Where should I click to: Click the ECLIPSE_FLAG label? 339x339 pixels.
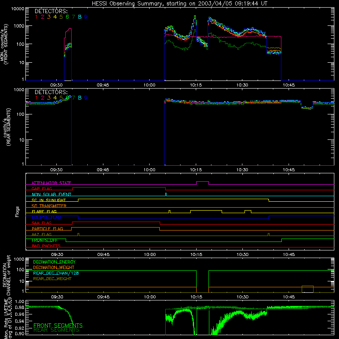click(46, 217)
